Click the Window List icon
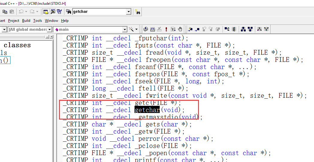The height and width of the screenshot is (162, 314). [59, 12]
